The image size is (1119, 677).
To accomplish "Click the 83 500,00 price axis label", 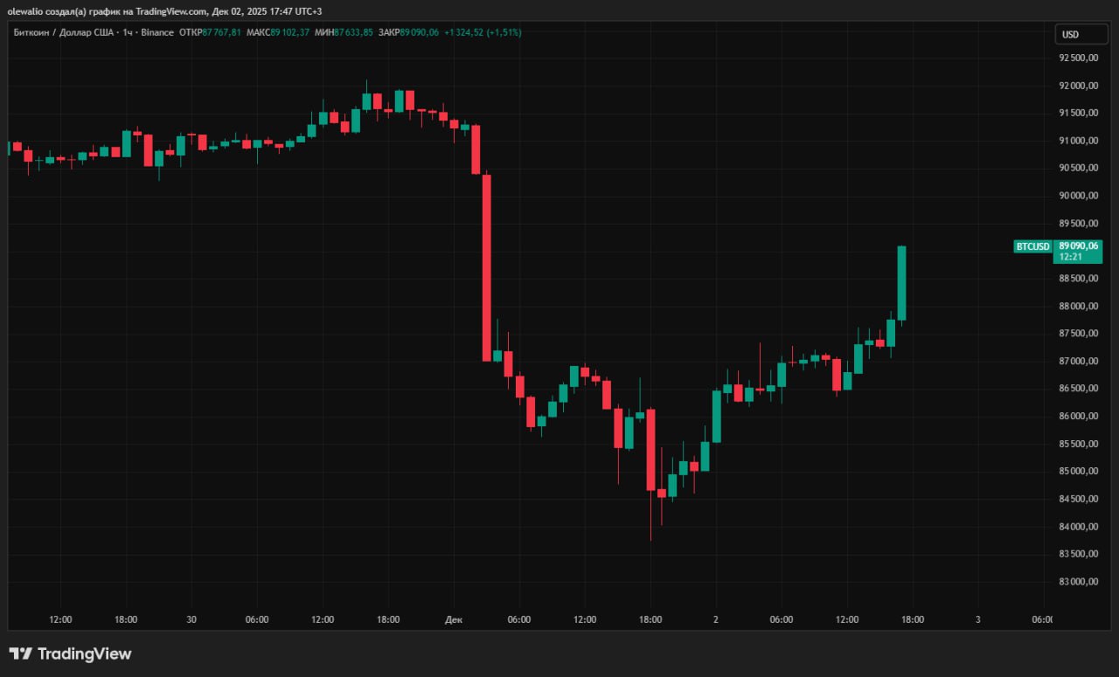I will pos(1079,554).
